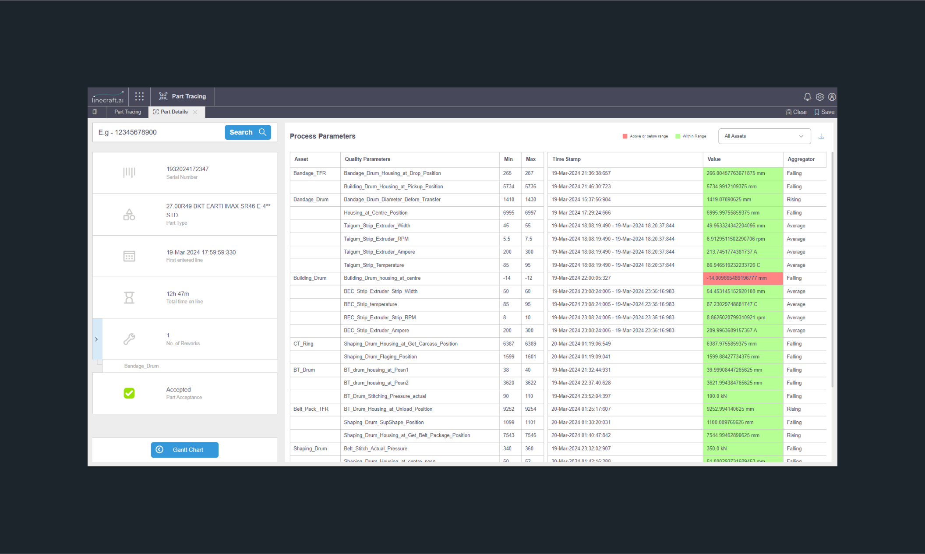This screenshot has height=554, width=925.
Task: Click the 350.0 kN value cell
Action: [x=743, y=449]
